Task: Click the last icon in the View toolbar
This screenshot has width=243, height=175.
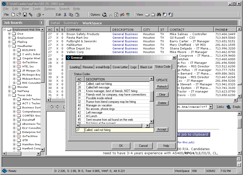Action: coord(171,15)
